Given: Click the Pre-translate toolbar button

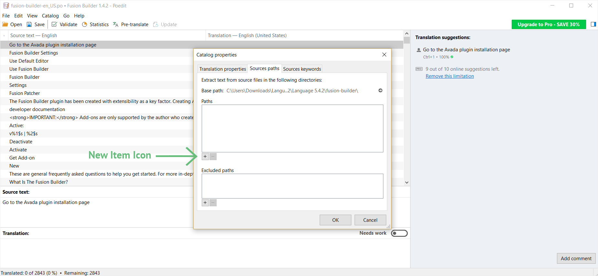Looking at the screenshot, I should click(x=131, y=25).
